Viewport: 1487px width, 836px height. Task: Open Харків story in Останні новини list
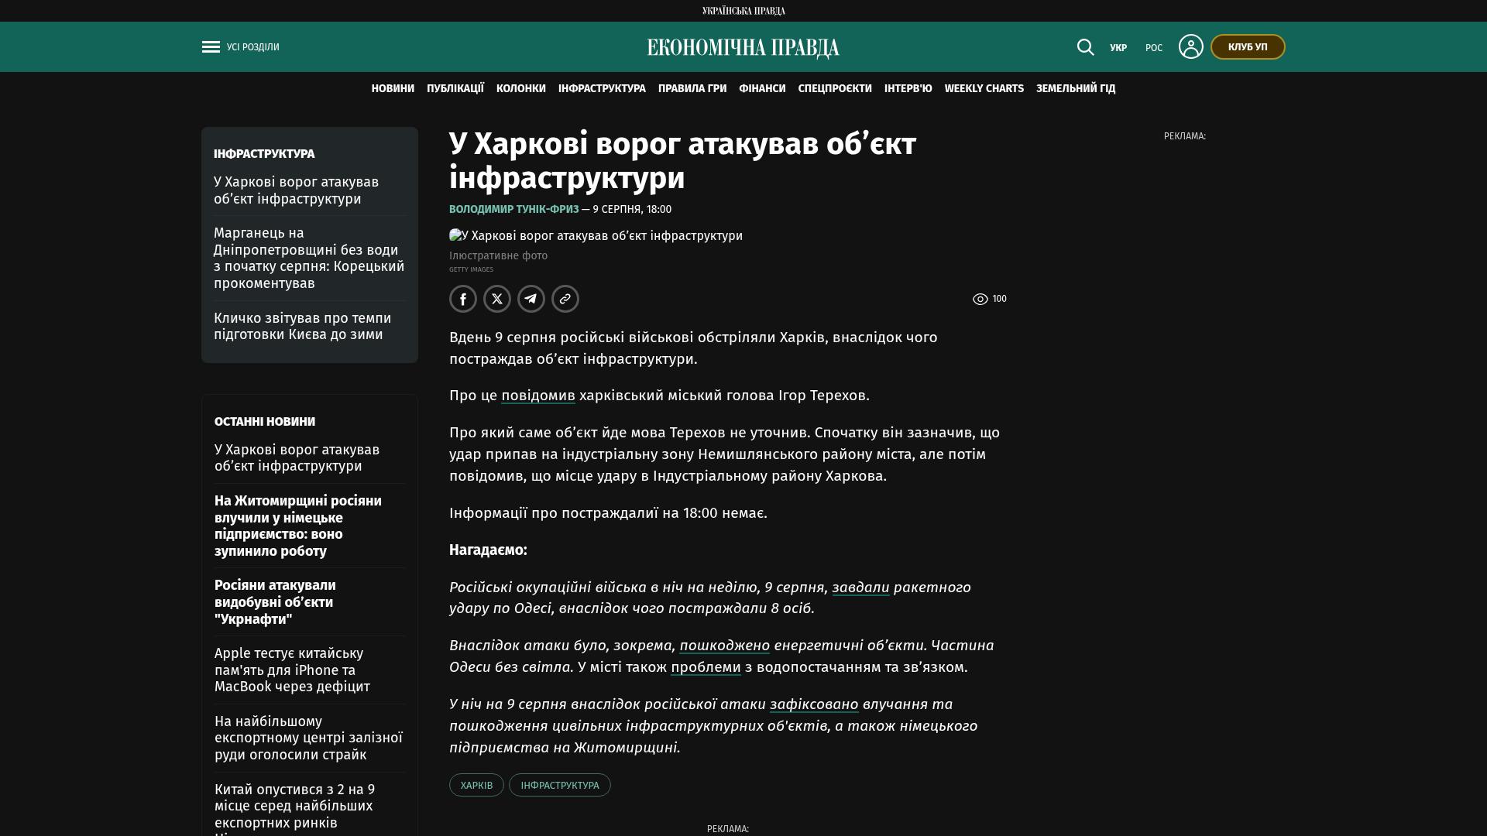297,458
